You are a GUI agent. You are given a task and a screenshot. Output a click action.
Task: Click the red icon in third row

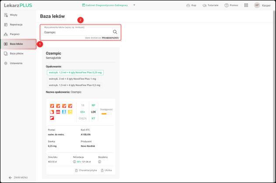(x=52, y=118)
